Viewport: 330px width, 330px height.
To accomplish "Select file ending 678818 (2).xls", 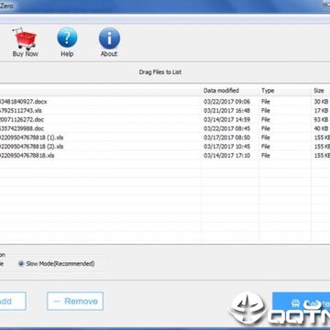I will click(31, 147).
